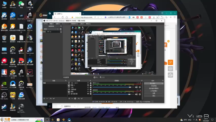The image size is (216, 122).
Task: Toggle visibility eye of the second source row
Action: pyautogui.click(x=88, y=85)
